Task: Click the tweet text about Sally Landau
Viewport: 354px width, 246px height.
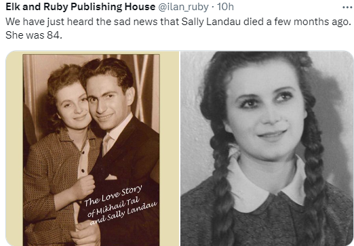Action: pos(178,28)
